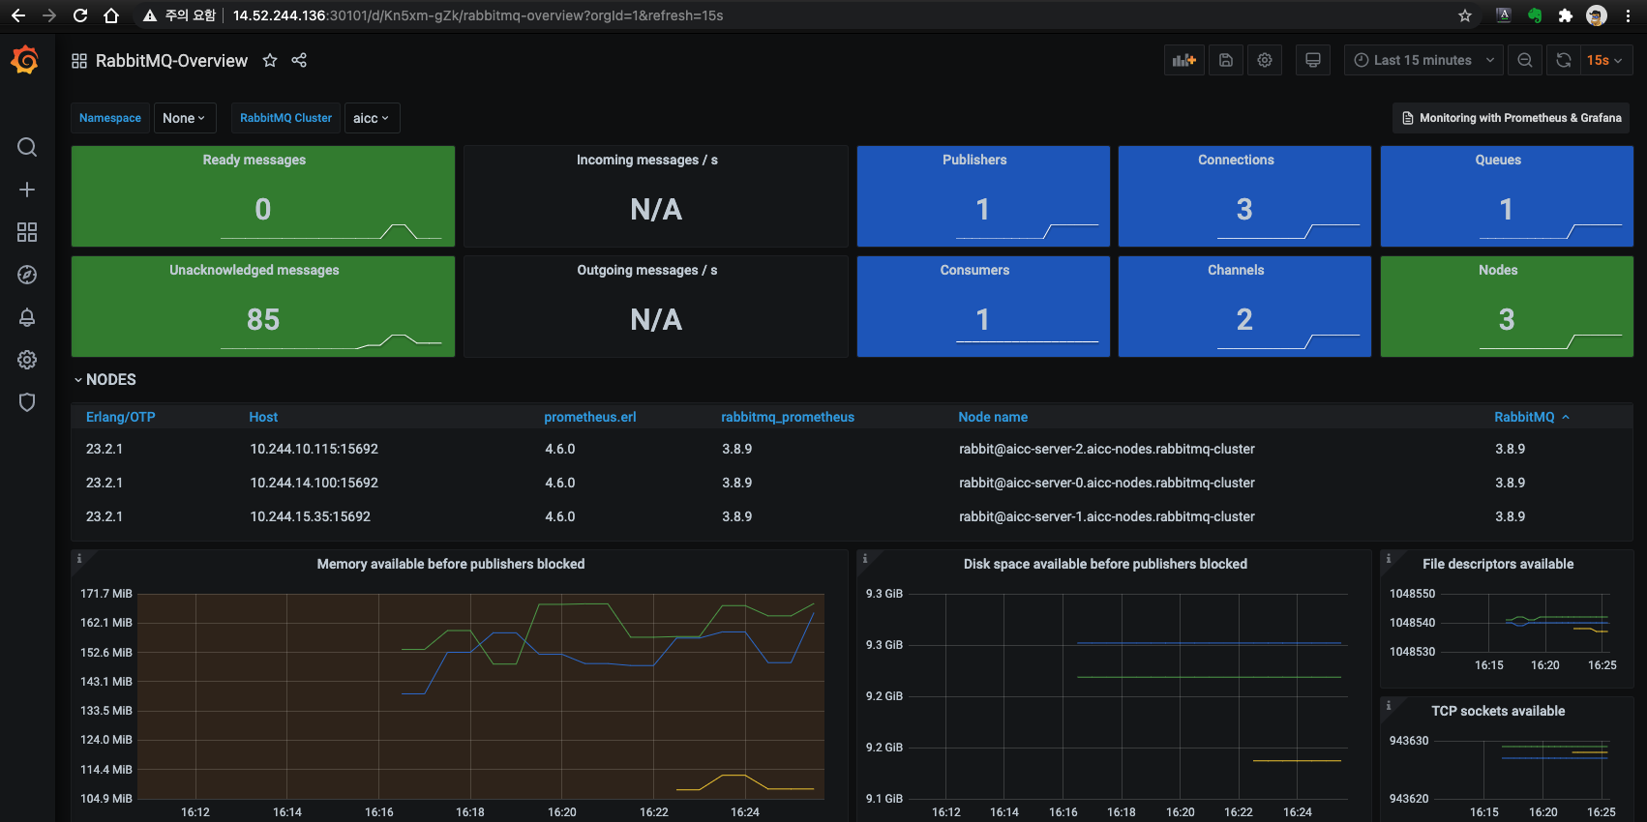The image size is (1647, 822).
Task: Open Monitoring with Prometheus & Grafana link
Action: (1512, 118)
